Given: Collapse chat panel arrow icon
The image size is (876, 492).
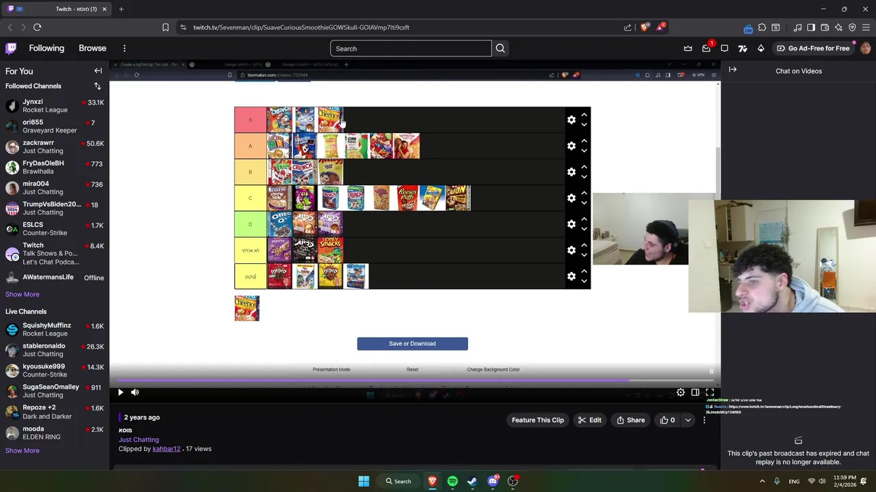Looking at the screenshot, I should tap(732, 70).
